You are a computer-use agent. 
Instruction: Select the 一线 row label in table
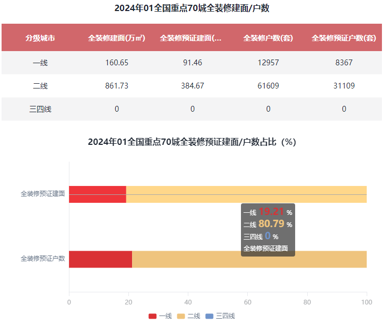(40, 63)
